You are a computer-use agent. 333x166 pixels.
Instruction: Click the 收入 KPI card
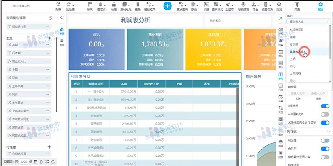[97, 49]
